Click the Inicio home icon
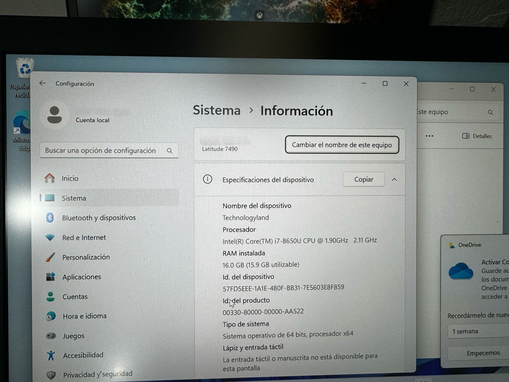509x382 pixels. click(x=50, y=178)
